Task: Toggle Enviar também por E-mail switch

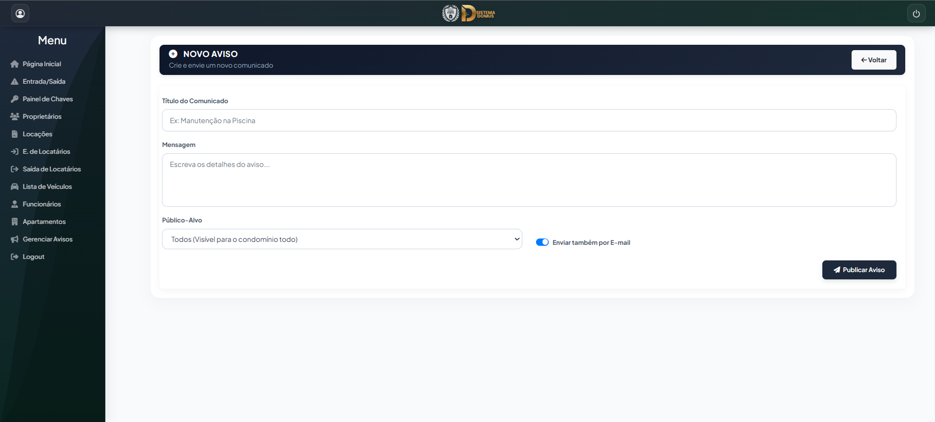Action: click(542, 242)
